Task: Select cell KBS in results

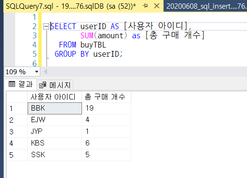Action: point(55,143)
